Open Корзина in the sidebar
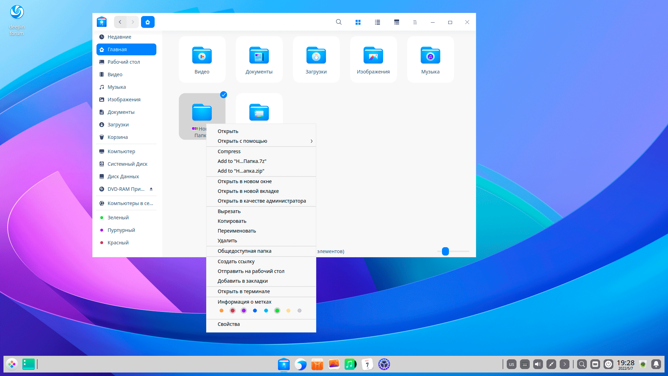Image resolution: width=668 pixels, height=376 pixels. (x=118, y=137)
